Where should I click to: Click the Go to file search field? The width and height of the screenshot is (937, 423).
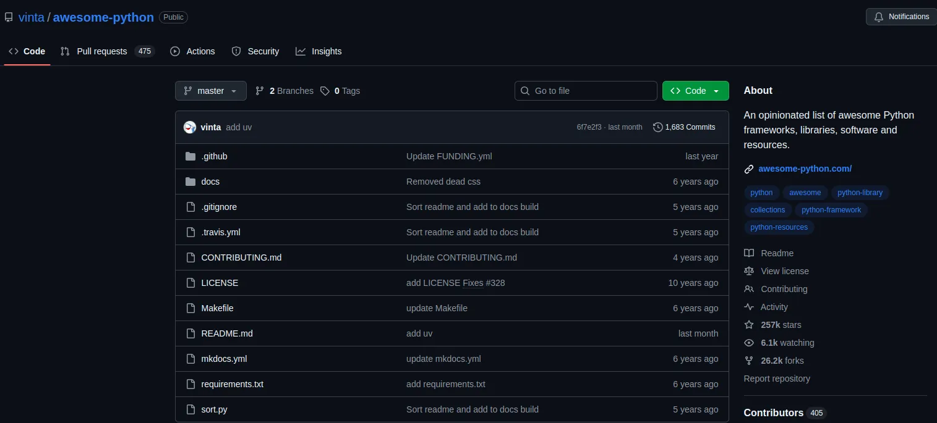coord(586,91)
